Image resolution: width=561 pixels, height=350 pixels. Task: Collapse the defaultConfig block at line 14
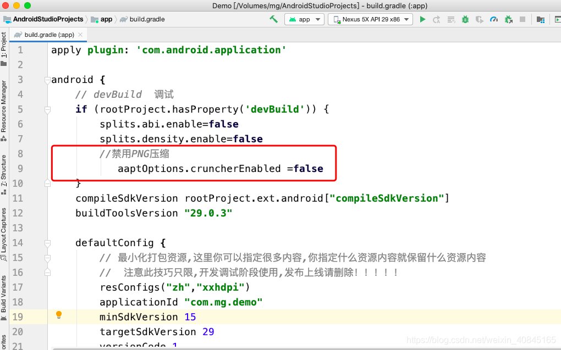48,243
